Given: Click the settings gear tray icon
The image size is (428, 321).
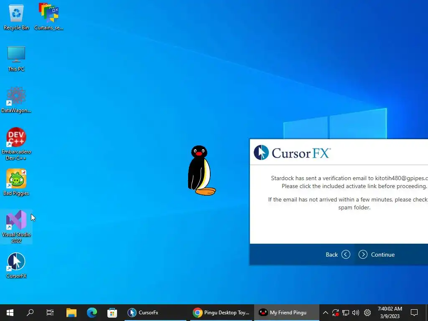Looking at the screenshot, I should (x=367, y=313).
